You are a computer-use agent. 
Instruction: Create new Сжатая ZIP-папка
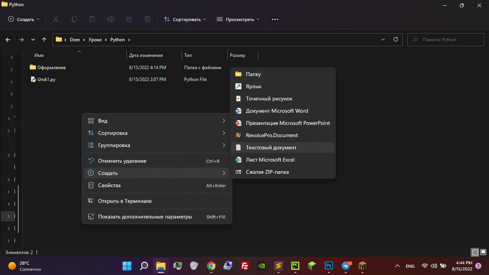(x=283, y=172)
